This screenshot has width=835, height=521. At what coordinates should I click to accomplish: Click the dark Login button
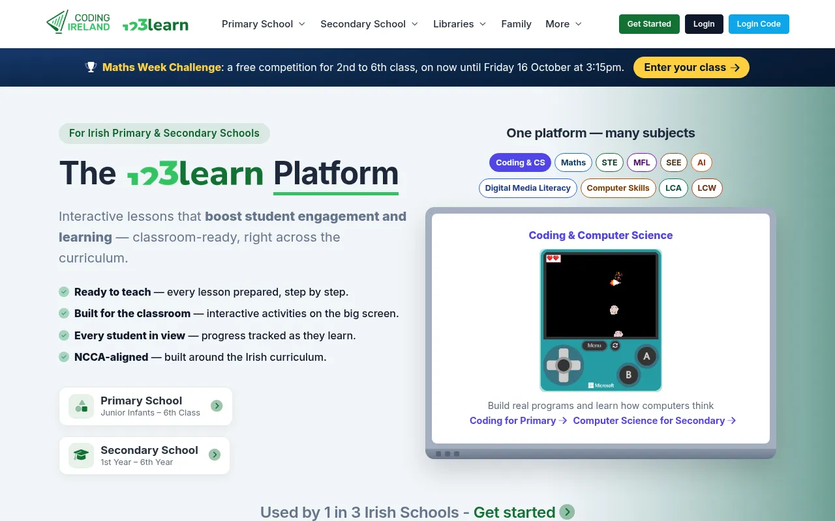click(704, 24)
